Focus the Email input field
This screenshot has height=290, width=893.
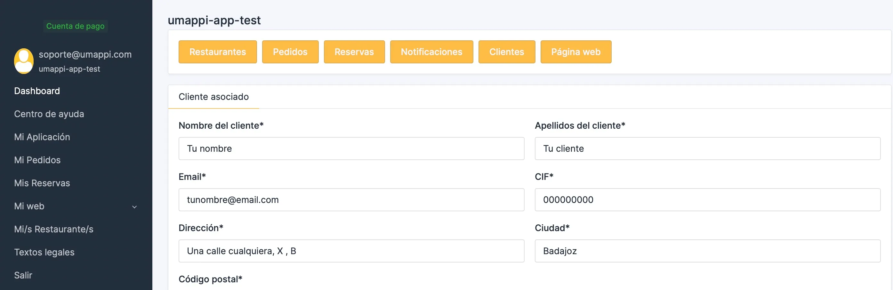pyautogui.click(x=351, y=200)
